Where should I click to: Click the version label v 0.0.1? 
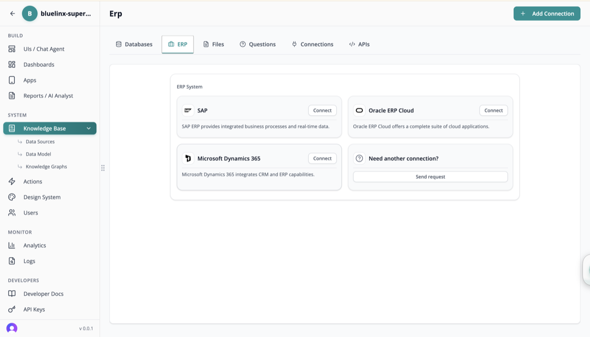[x=86, y=329]
